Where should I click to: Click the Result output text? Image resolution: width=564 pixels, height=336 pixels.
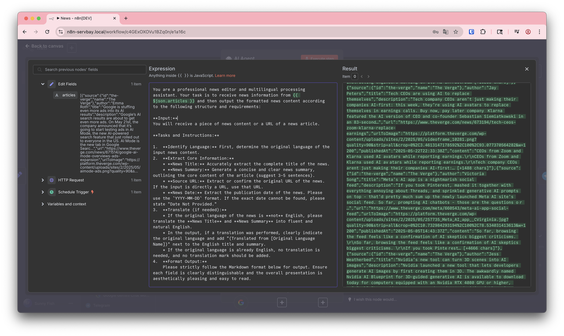tap(436, 185)
